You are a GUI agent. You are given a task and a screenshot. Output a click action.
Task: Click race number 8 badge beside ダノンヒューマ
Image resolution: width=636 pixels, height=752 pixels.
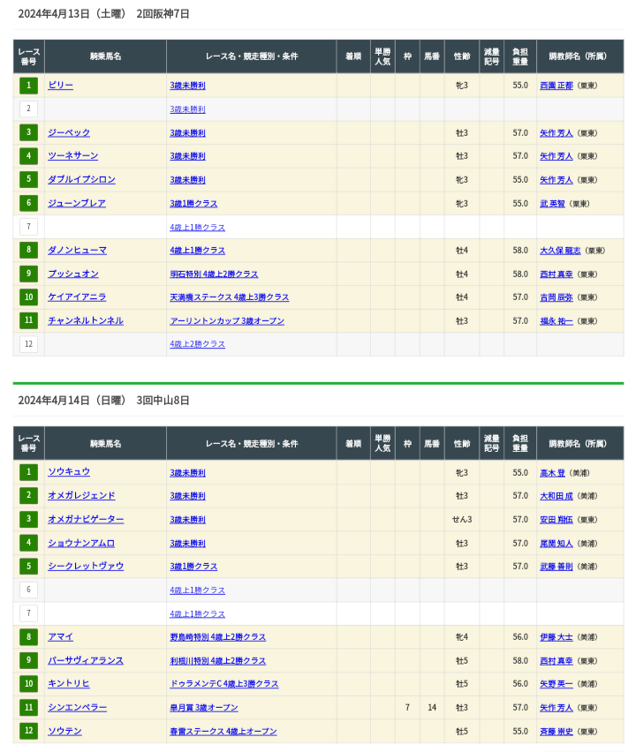(29, 251)
